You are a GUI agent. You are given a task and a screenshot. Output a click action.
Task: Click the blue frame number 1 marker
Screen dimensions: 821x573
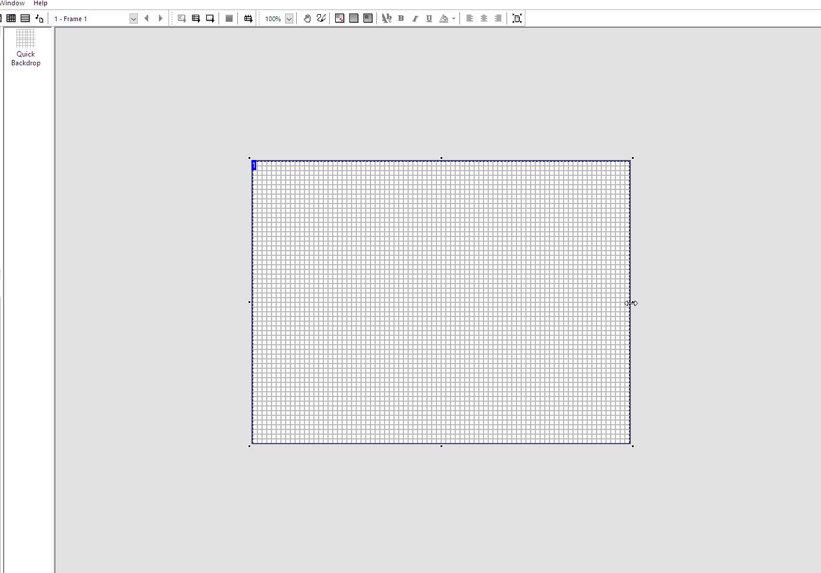[x=254, y=165]
